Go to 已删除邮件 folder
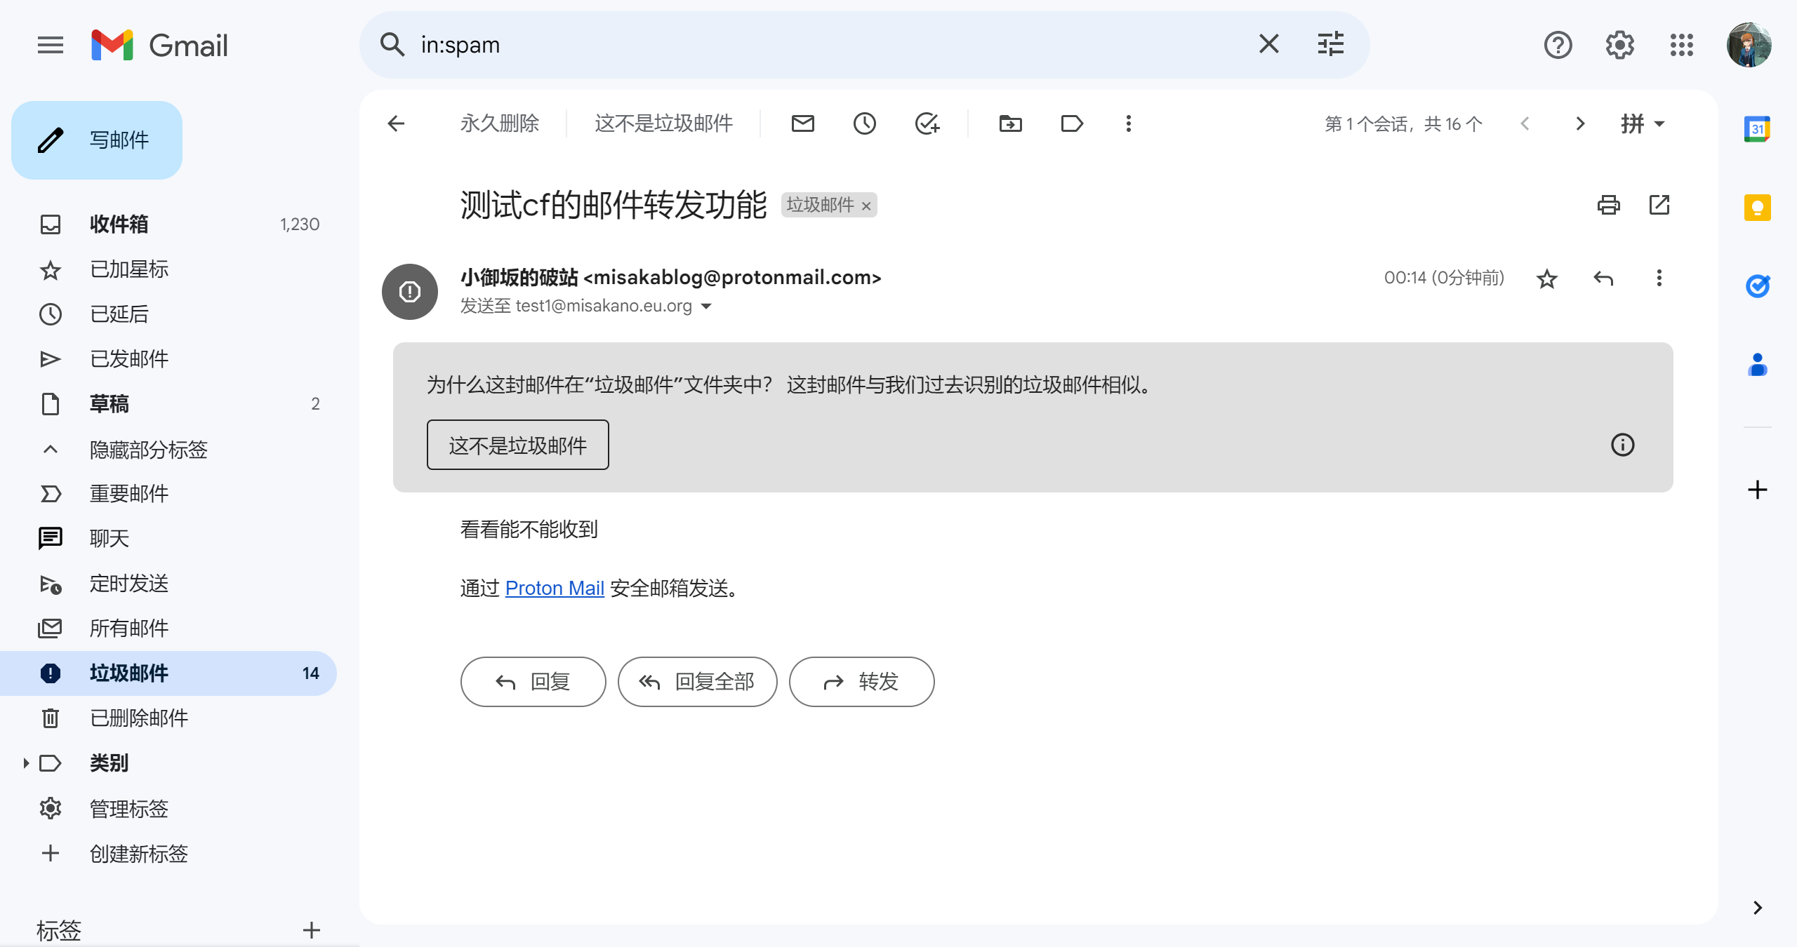Image resolution: width=1797 pixels, height=947 pixels. (x=138, y=718)
